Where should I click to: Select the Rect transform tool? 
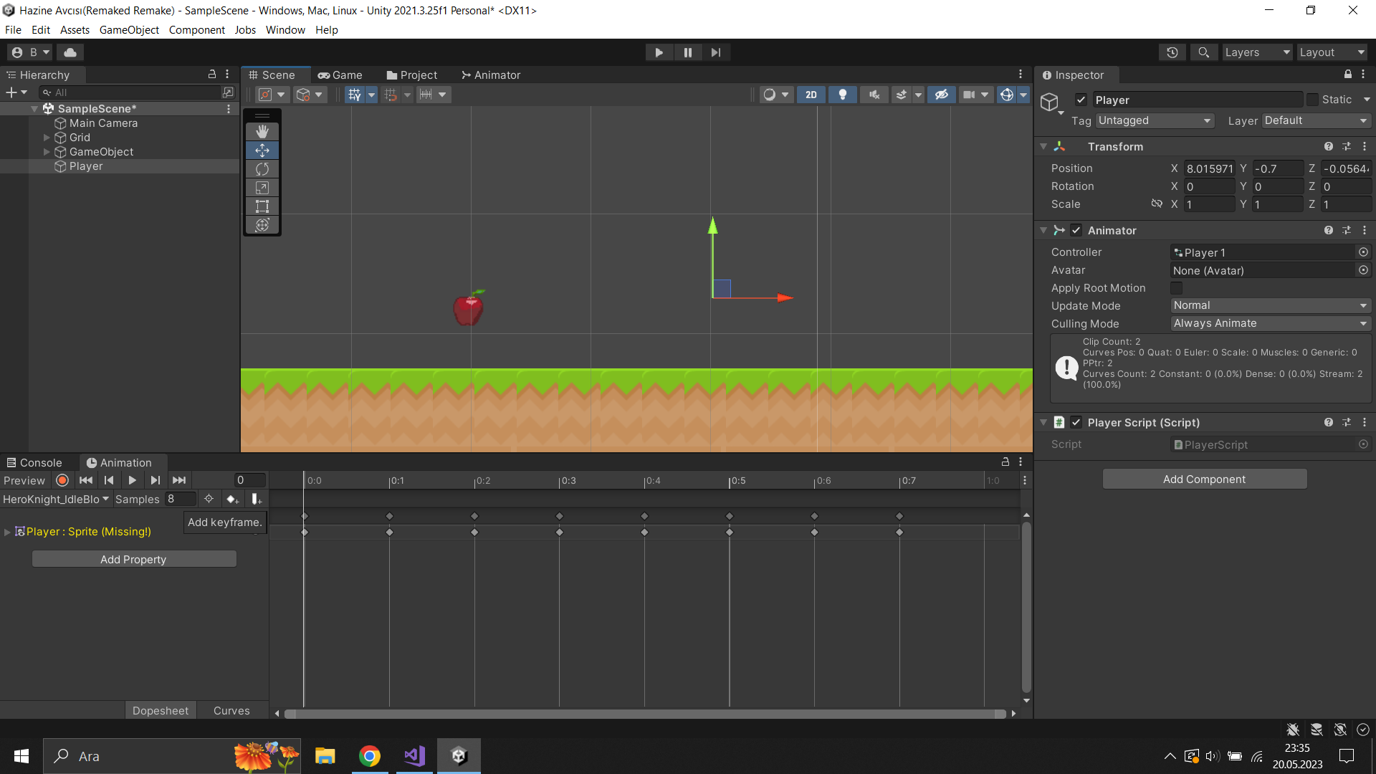pos(262,206)
